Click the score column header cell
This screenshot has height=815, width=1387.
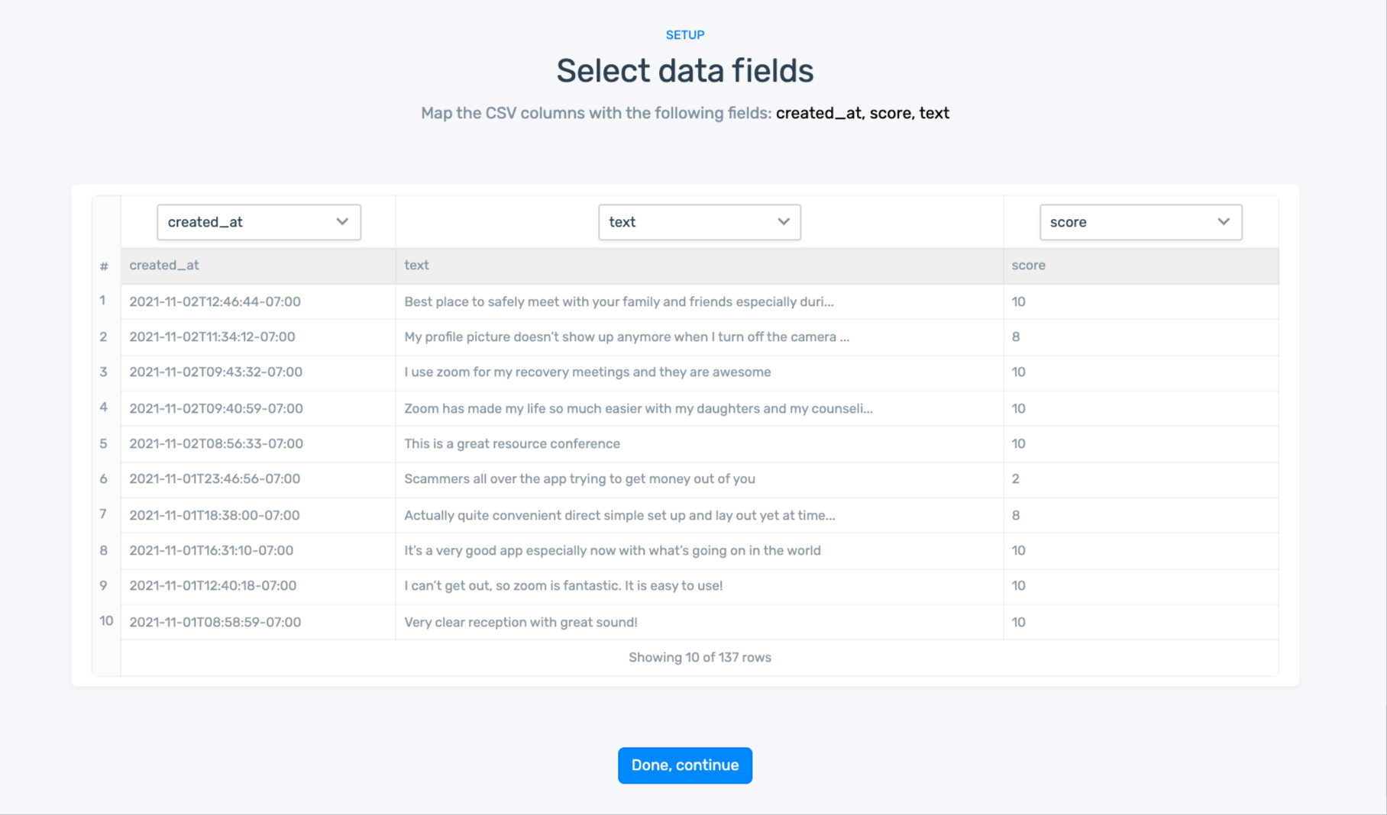point(1028,266)
